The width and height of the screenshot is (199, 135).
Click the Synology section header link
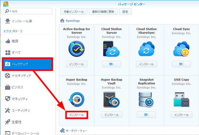coord(73,21)
